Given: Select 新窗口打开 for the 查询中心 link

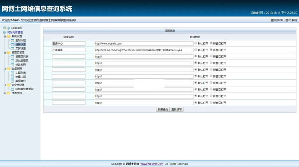Looking at the screenshot, I should coord(211,43).
